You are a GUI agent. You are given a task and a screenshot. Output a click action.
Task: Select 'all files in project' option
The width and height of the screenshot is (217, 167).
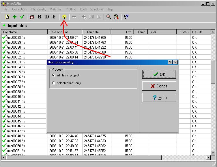click(x=54, y=75)
